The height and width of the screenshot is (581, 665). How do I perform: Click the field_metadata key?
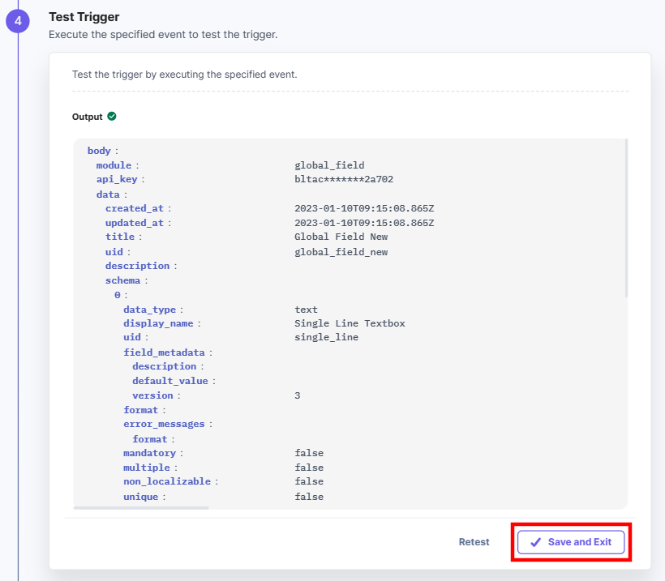pyautogui.click(x=164, y=352)
